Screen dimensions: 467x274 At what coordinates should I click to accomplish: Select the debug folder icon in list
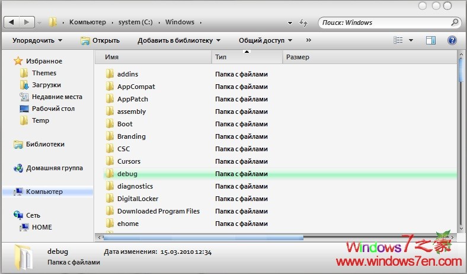pyautogui.click(x=110, y=174)
